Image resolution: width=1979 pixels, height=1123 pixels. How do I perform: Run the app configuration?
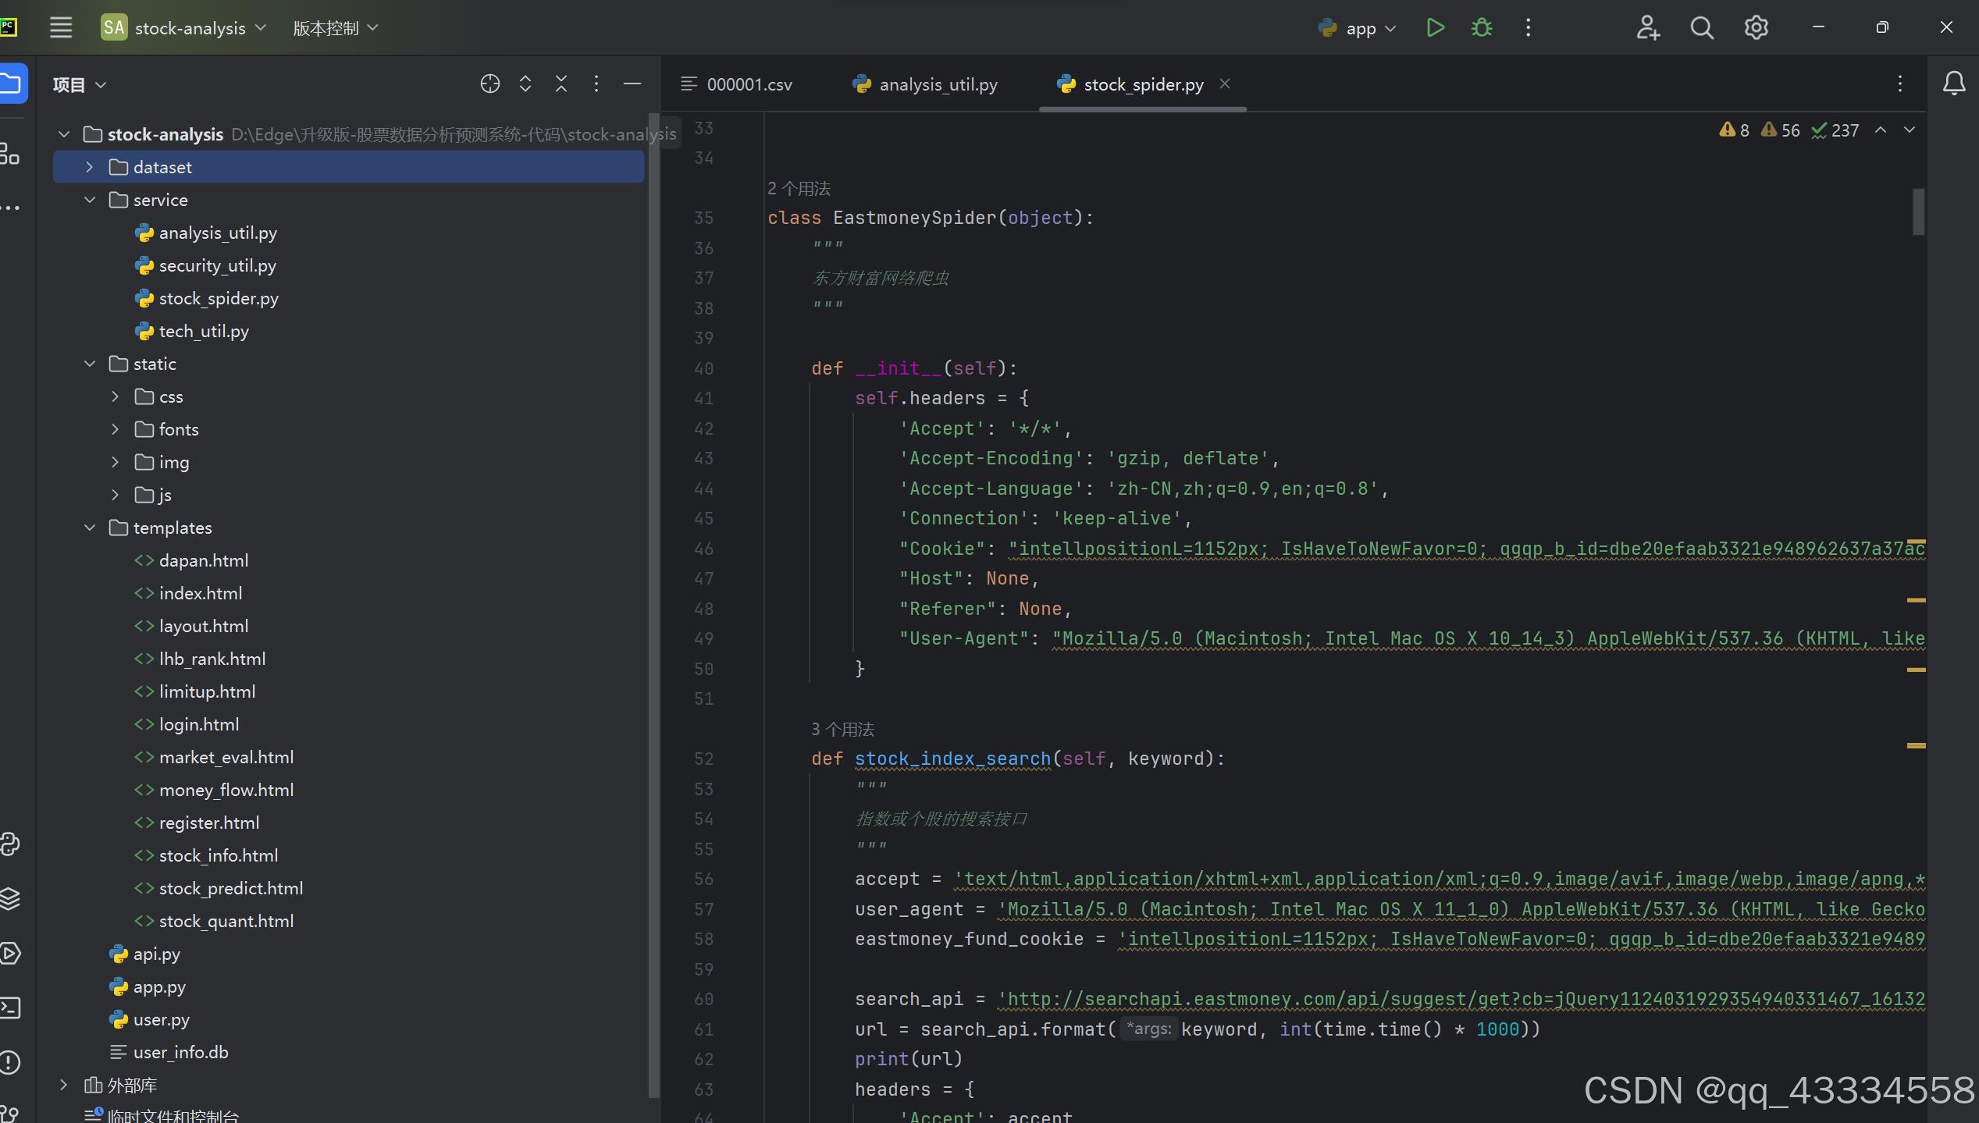coord(1435,28)
